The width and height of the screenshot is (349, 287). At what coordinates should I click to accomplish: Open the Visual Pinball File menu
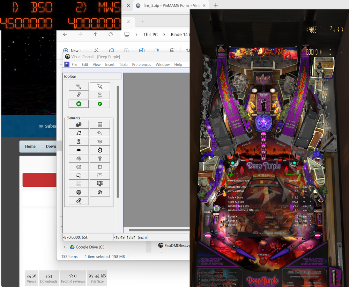[x=74, y=64]
